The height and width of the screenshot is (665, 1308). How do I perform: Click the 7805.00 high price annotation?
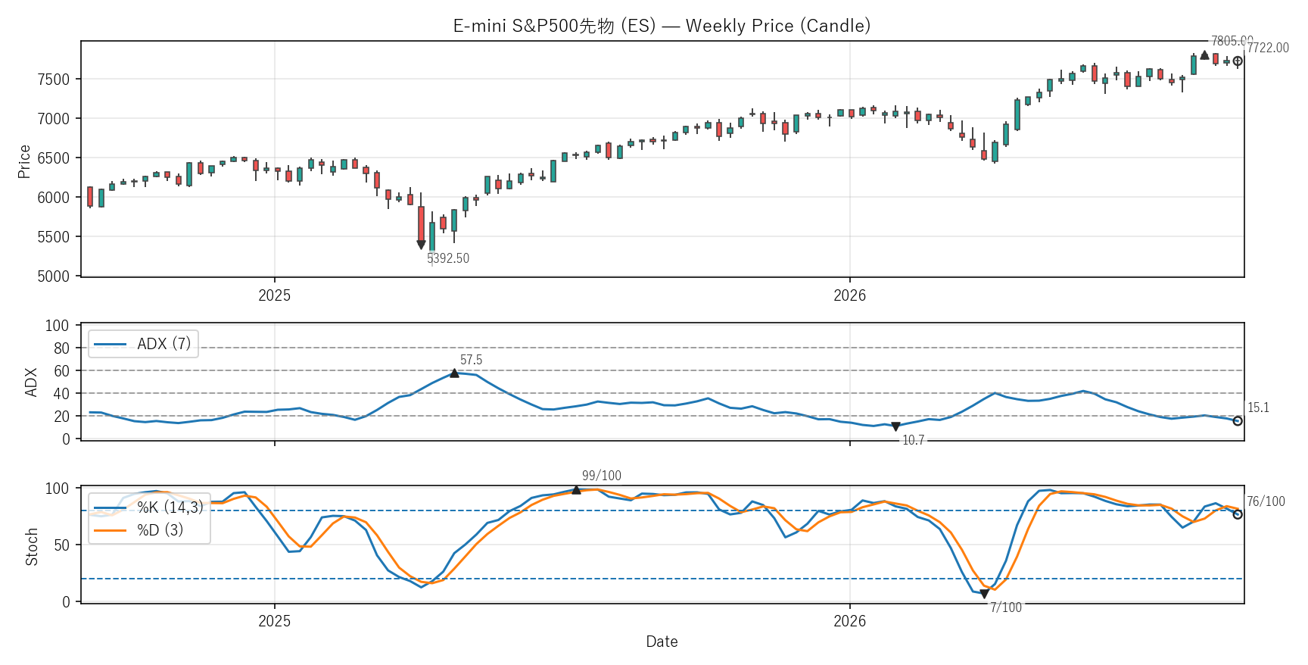[x=1232, y=41]
